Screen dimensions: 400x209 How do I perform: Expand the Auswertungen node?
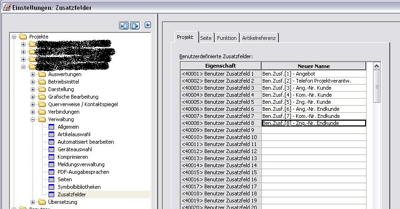[x=33, y=74]
